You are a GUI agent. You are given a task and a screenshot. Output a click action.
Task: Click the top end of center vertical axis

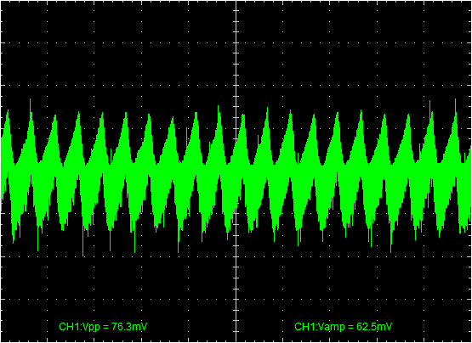pos(236,2)
